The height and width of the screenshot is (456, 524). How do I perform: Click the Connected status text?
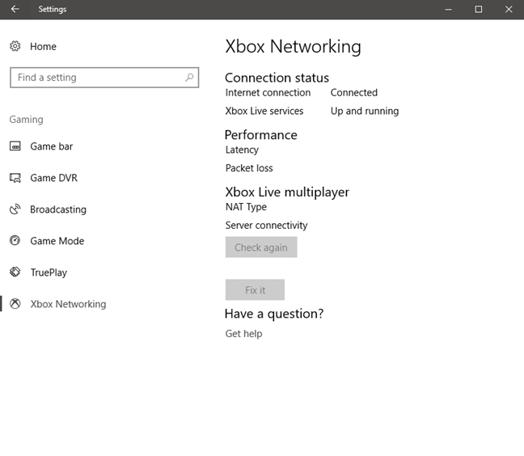[x=354, y=92]
